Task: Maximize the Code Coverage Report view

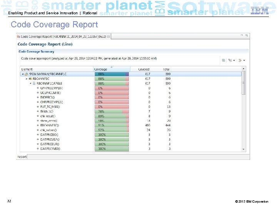Action: tap(246, 35)
